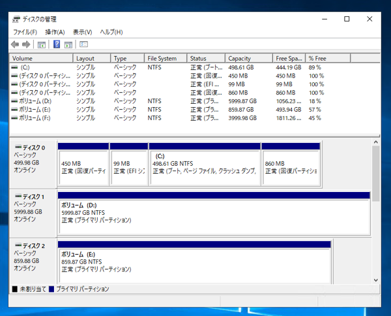391x316 pixels.
Task: Click the 89 % free cell
Action: (x=315, y=67)
